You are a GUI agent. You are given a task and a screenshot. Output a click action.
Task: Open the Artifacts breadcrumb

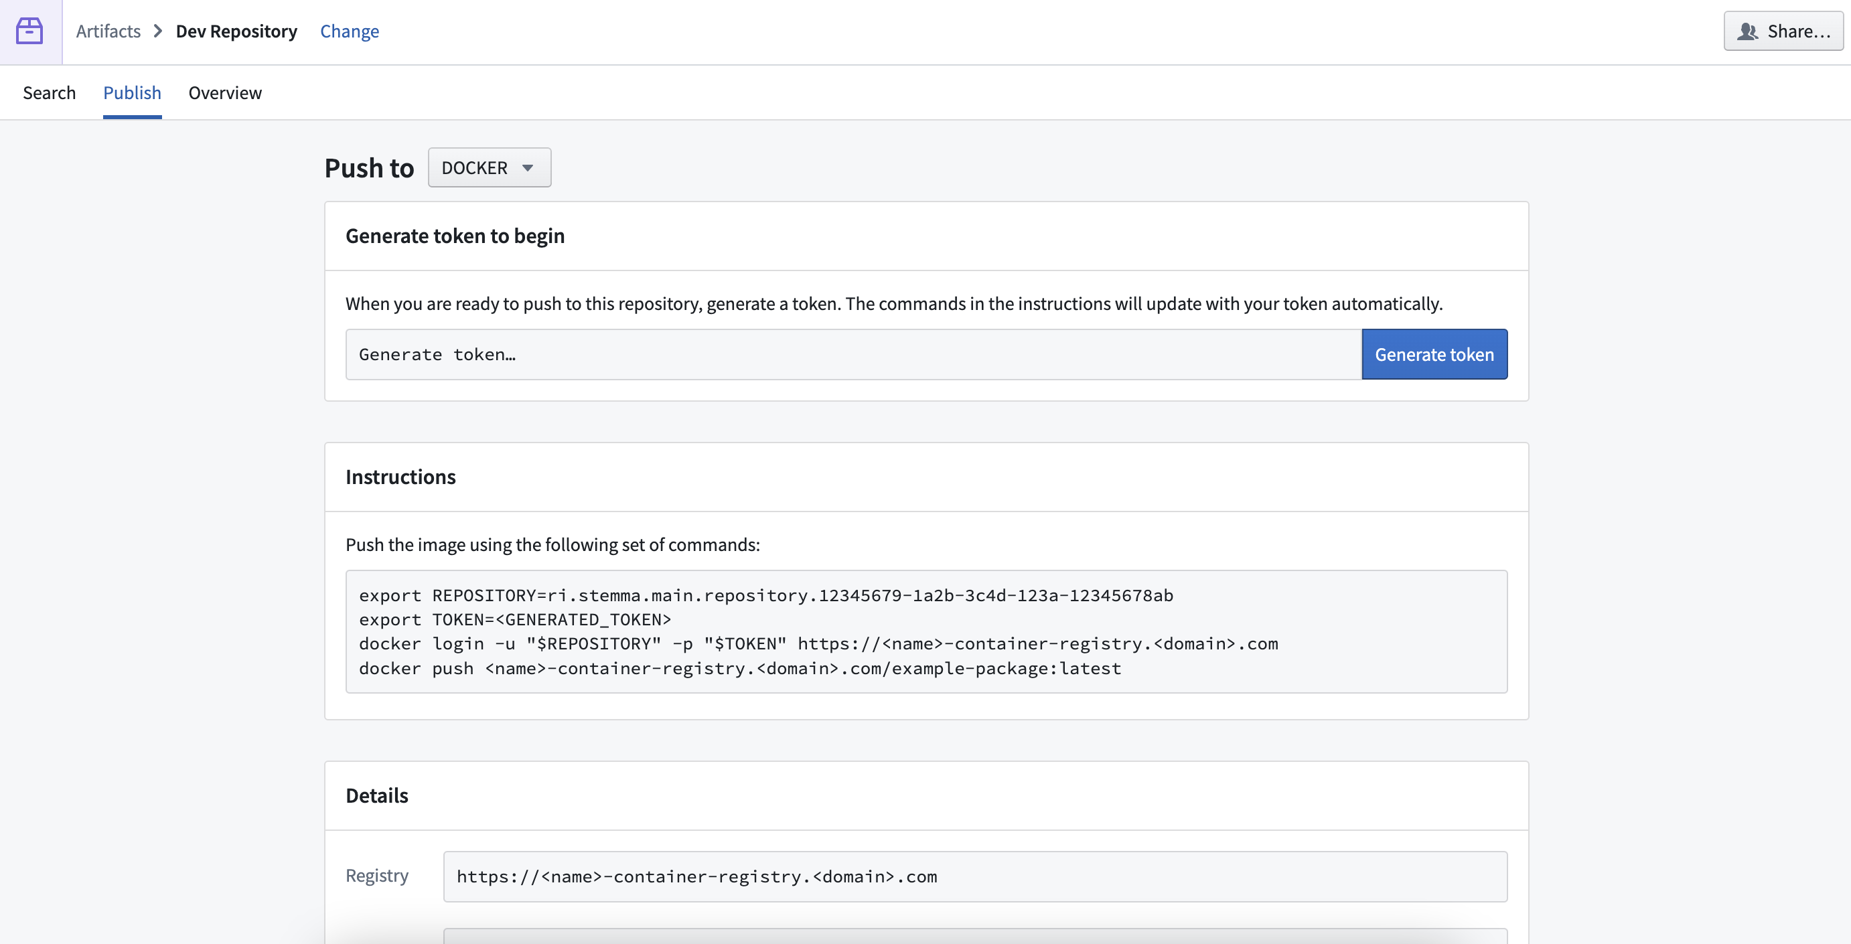(108, 31)
